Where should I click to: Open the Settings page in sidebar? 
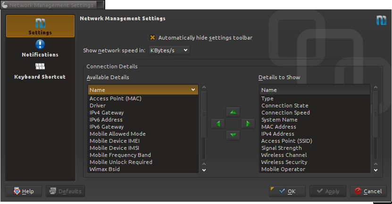pyautogui.click(x=40, y=26)
